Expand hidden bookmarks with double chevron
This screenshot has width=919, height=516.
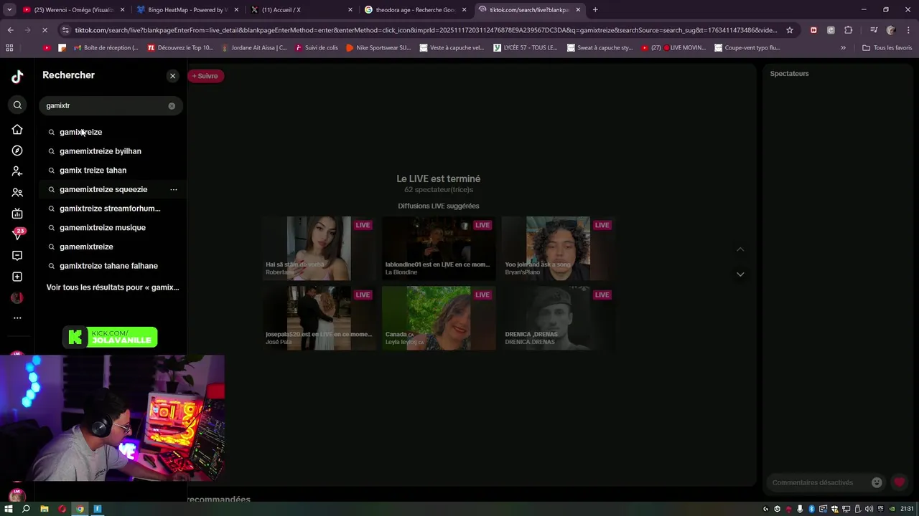(843, 48)
